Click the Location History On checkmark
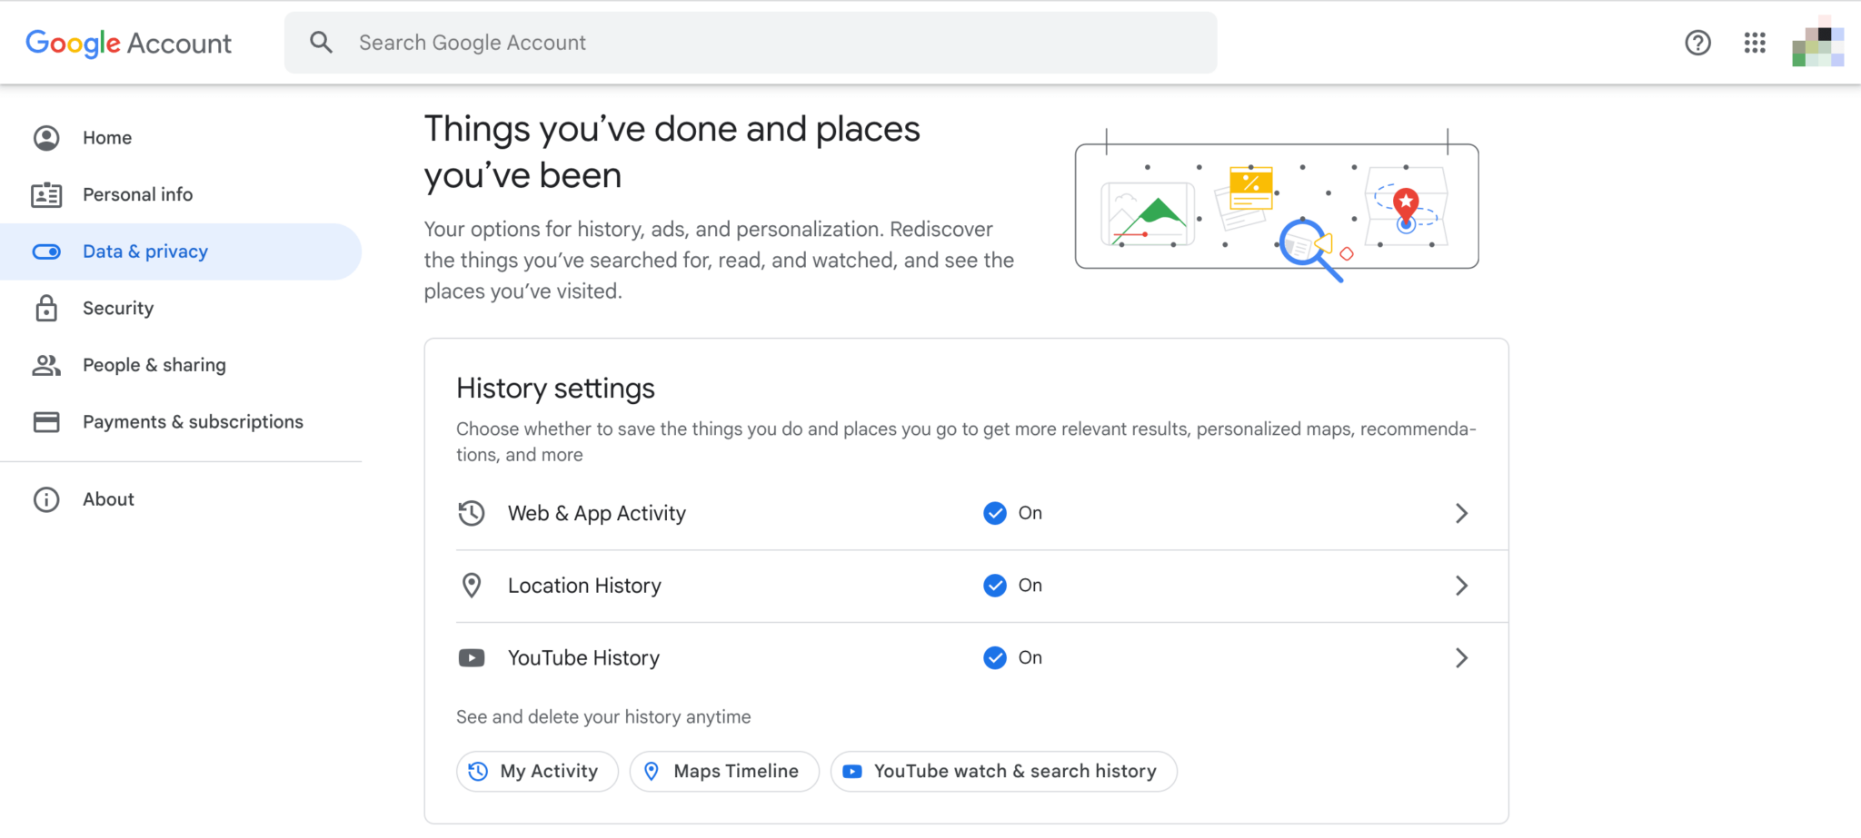The height and width of the screenshot is (838, 1861). 995,586
